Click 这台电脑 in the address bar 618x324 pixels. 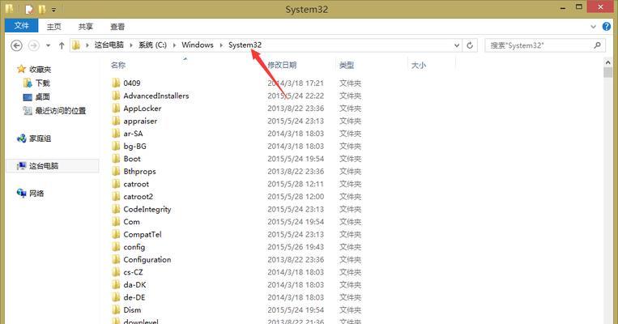pyautogui.click(x=109, y=45)
